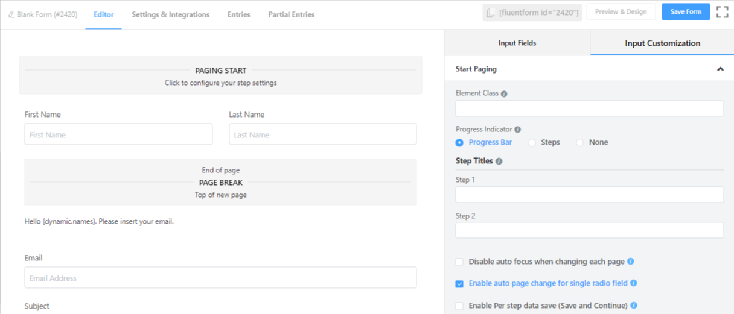Click the Step Titles info icon

click(x=499, y=162)
